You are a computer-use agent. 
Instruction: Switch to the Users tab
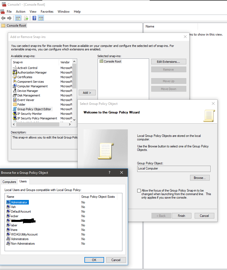click(23, 181)
